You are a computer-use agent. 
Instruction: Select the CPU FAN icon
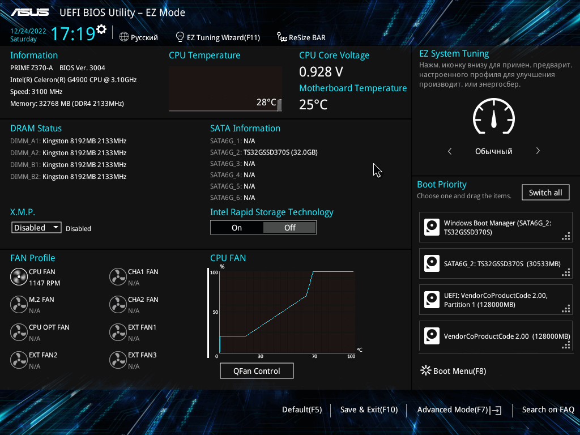coord(19,277)
